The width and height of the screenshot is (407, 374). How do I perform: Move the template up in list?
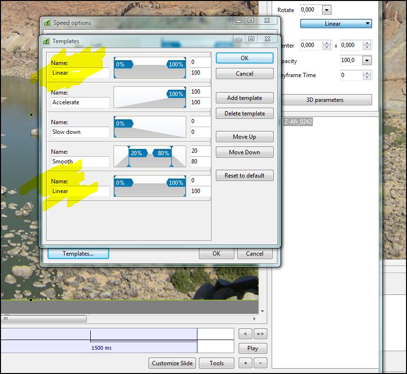(244, 137)
